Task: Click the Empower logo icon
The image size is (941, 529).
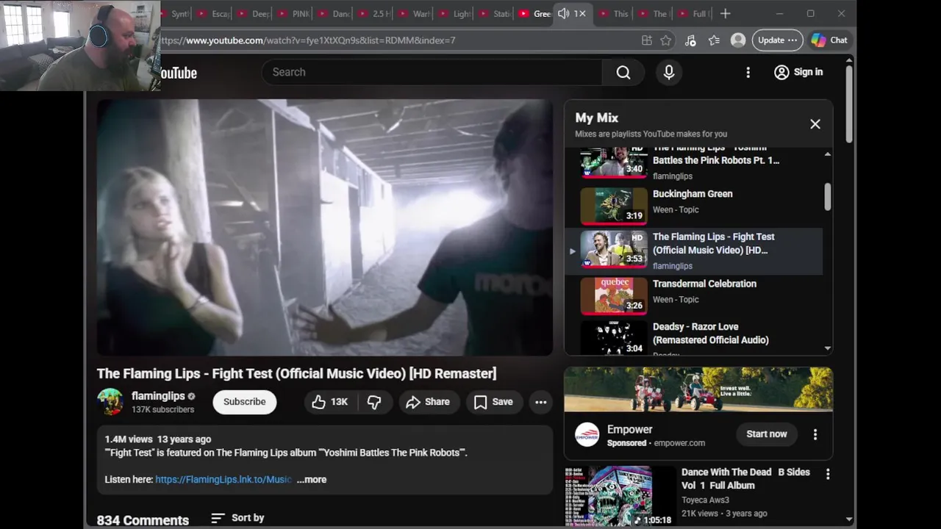Action: pyautogui.click(x=587, y=434)
